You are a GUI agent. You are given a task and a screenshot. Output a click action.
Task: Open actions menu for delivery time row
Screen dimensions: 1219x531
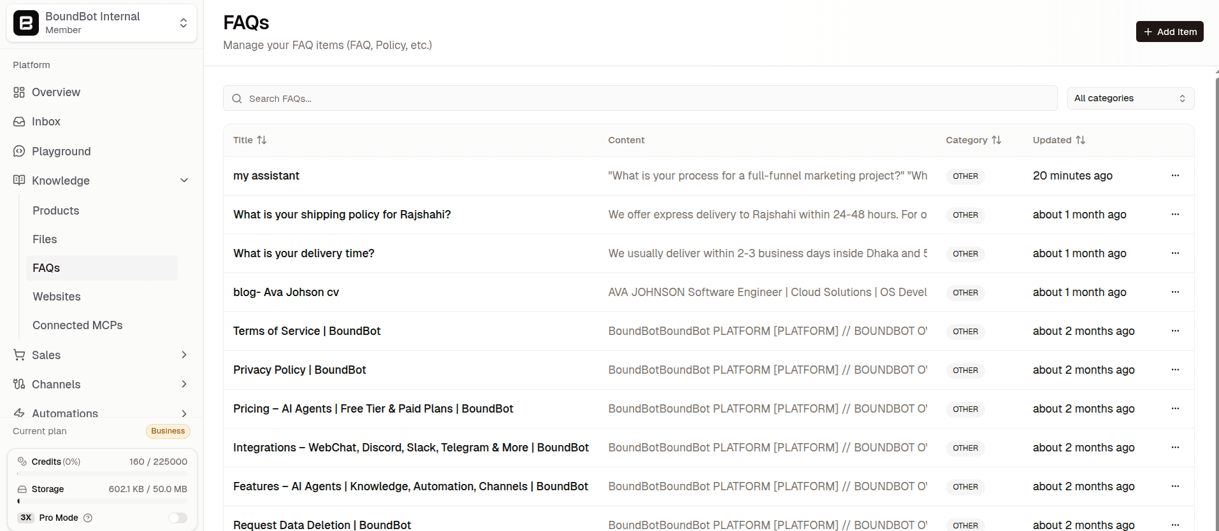click(x=1175, y=253)
